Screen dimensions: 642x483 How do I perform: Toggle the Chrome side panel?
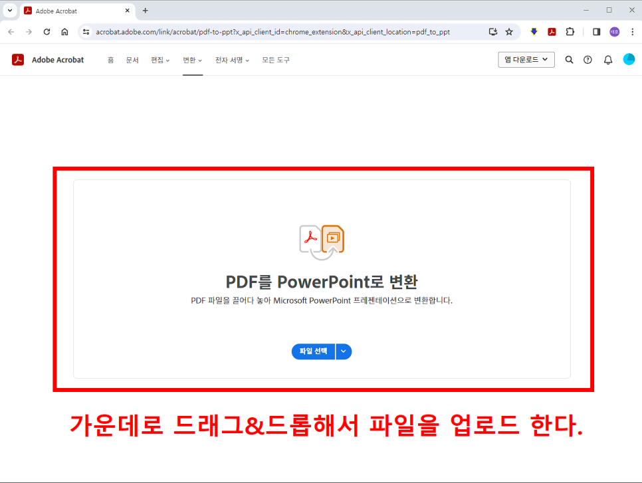pyautogui.click(x=597, y=31)
